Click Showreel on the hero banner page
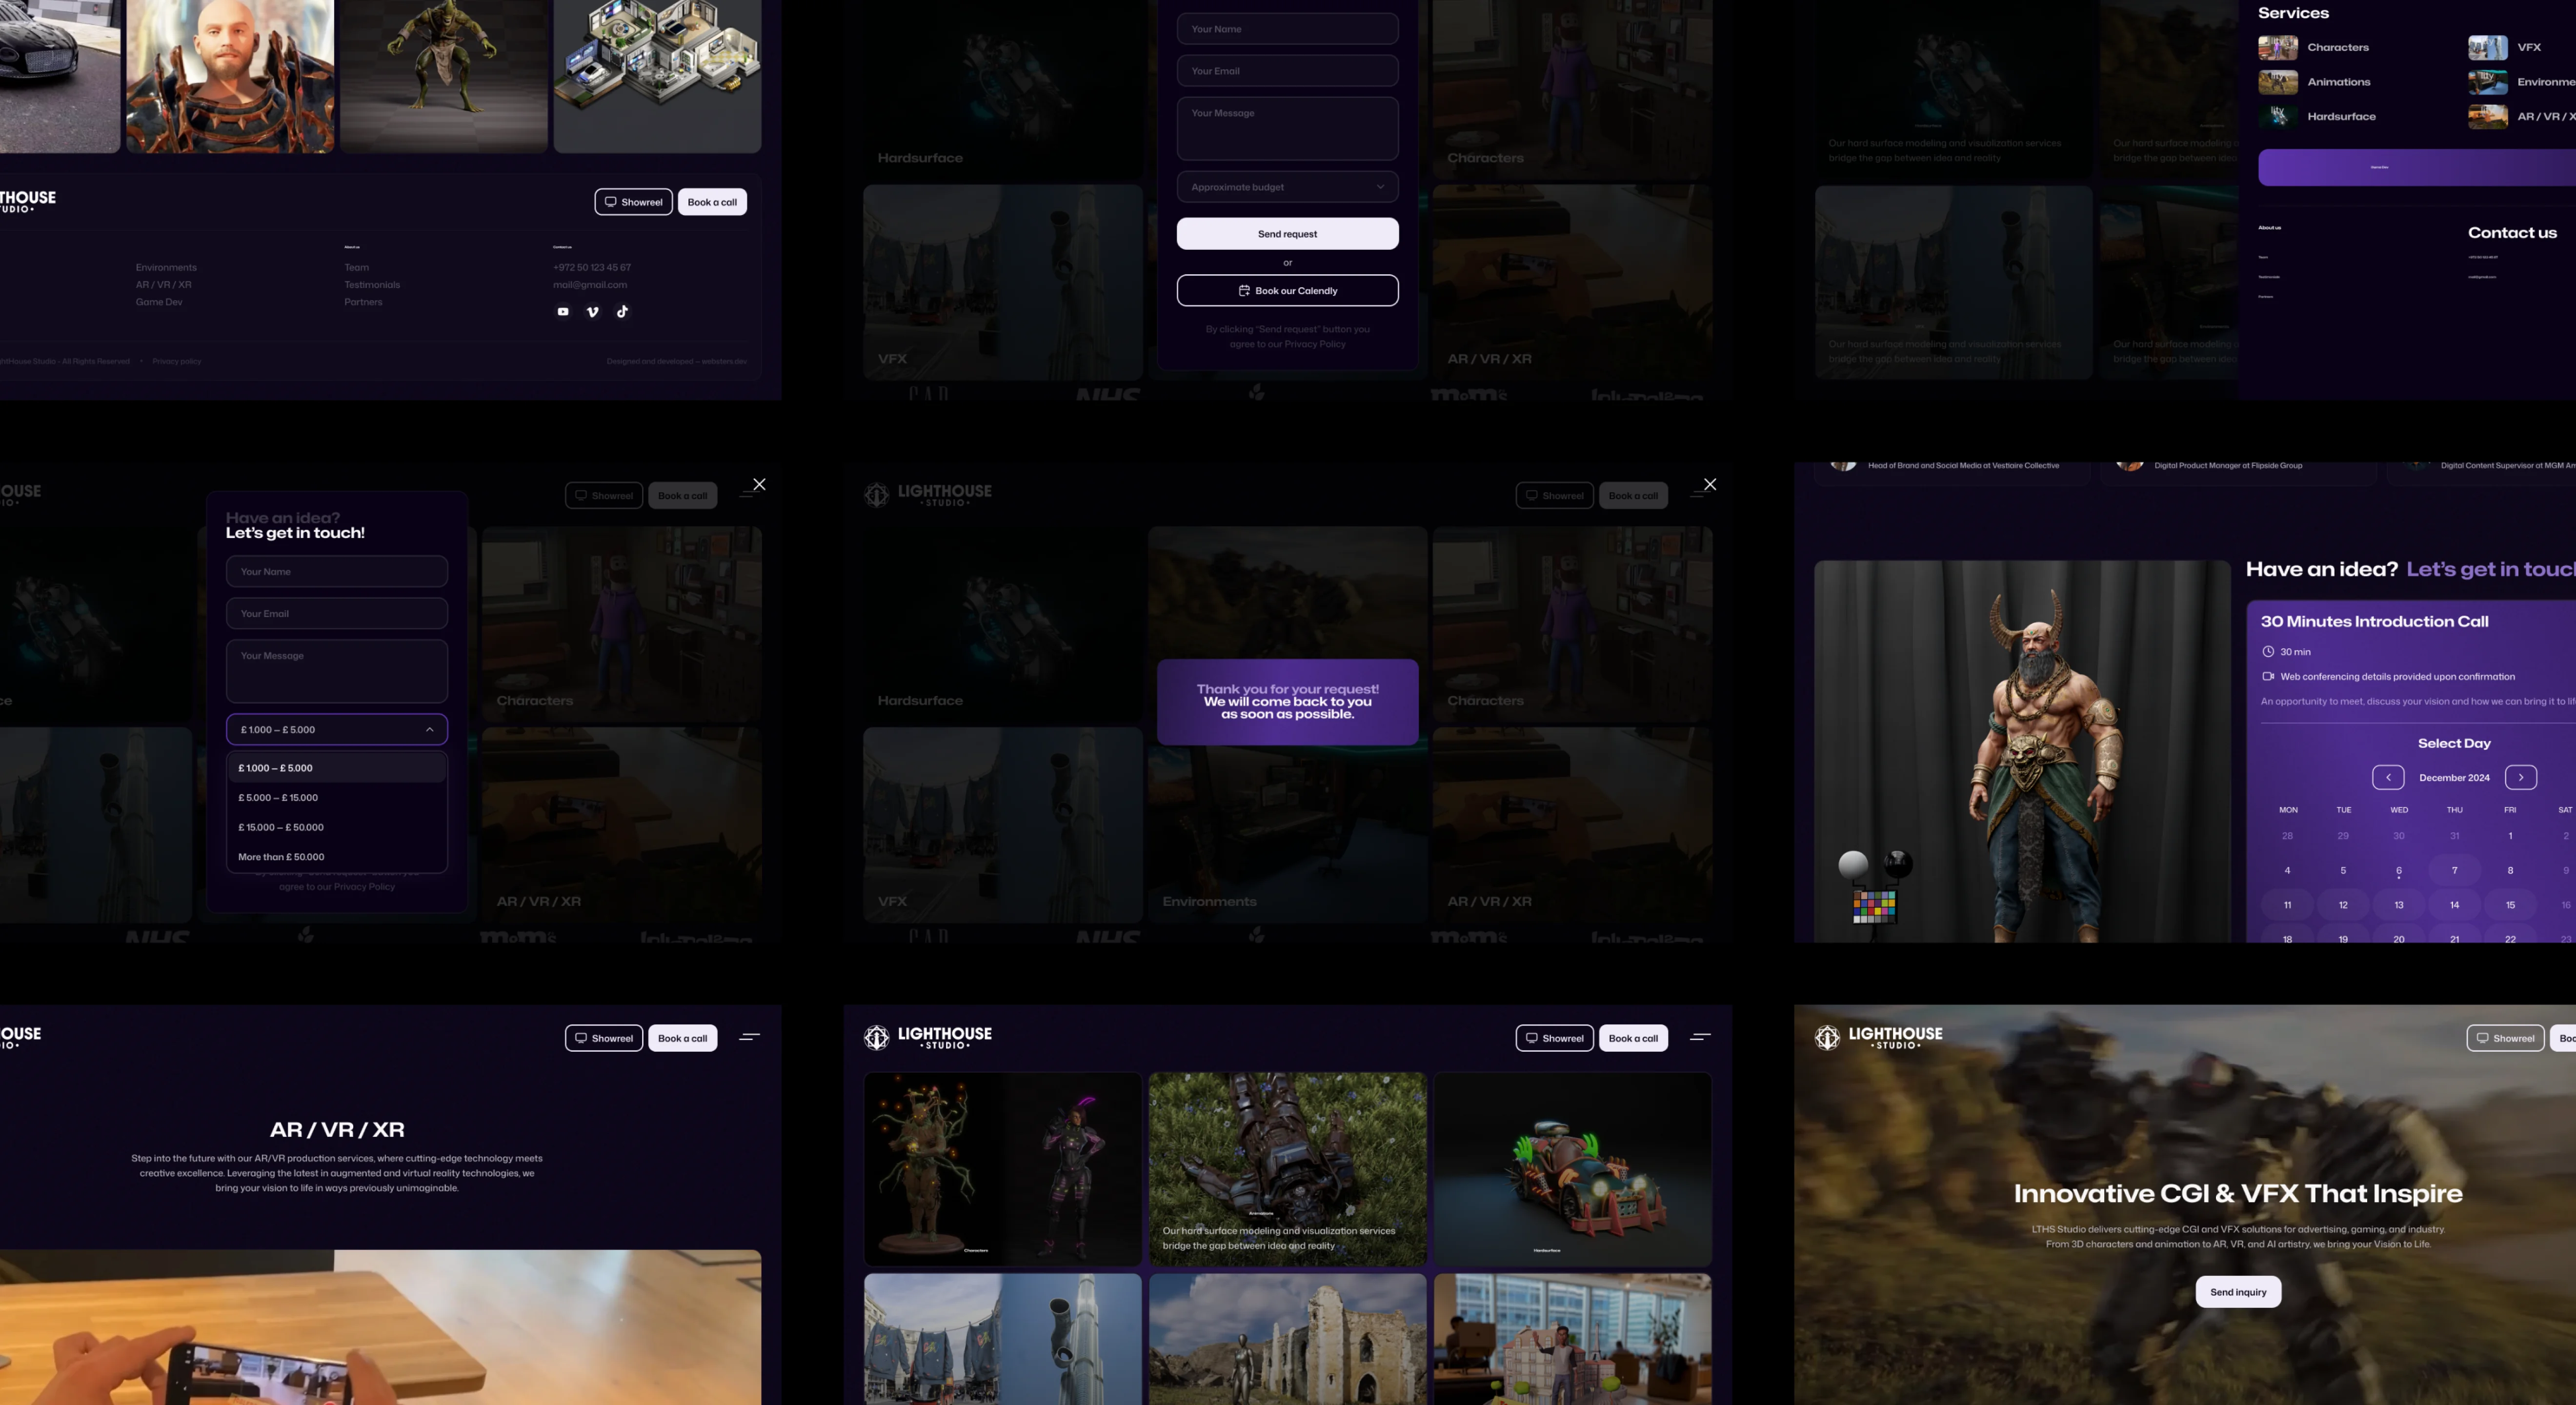The image size is (2576, 1405). tap(2506, 1038)
